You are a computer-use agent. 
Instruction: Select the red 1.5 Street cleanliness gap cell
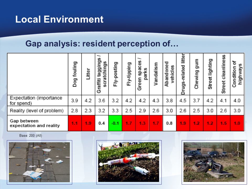[x=223, y=123]
